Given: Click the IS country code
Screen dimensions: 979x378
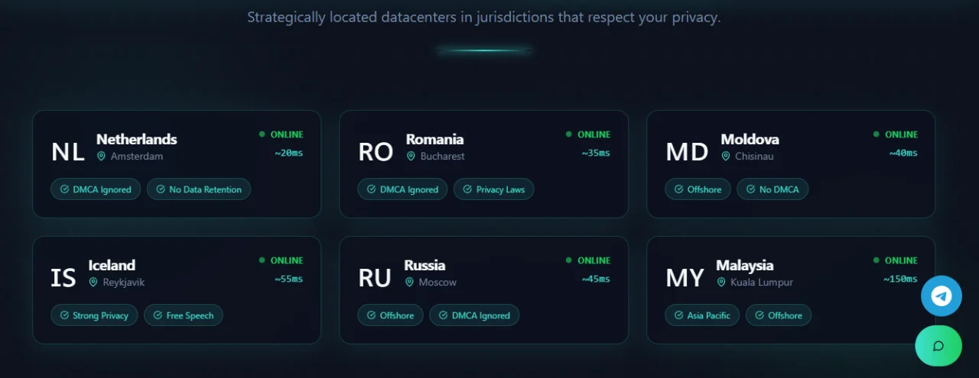Looking at the screenshot, I should [x=63, y=278].
